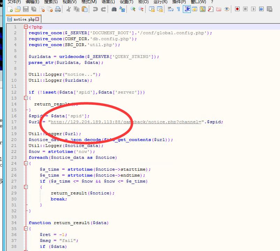This screenshot has width=280, height=251.
Task: Start macro recording with the red dot
Action: (x=237, y=9)
